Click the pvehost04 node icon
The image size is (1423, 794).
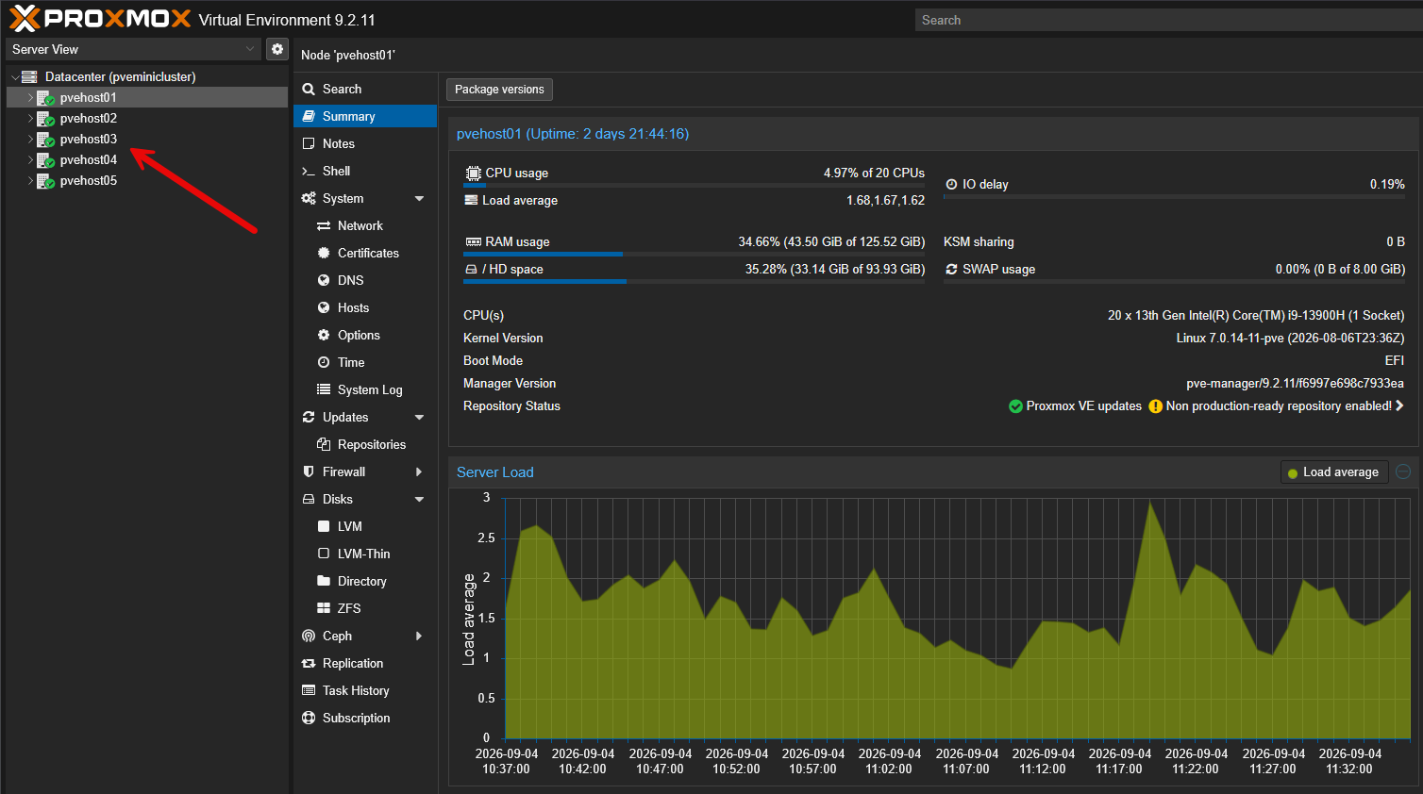45,159
